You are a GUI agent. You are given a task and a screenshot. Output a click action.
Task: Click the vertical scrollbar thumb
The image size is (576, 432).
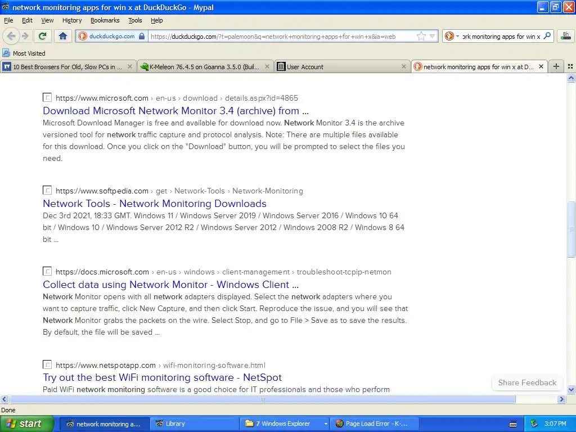coord(571,229)
